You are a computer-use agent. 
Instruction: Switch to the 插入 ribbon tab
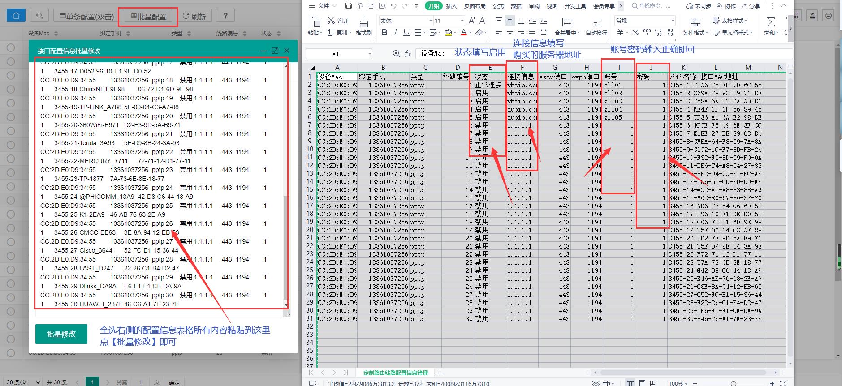click(x=452, y=6)
